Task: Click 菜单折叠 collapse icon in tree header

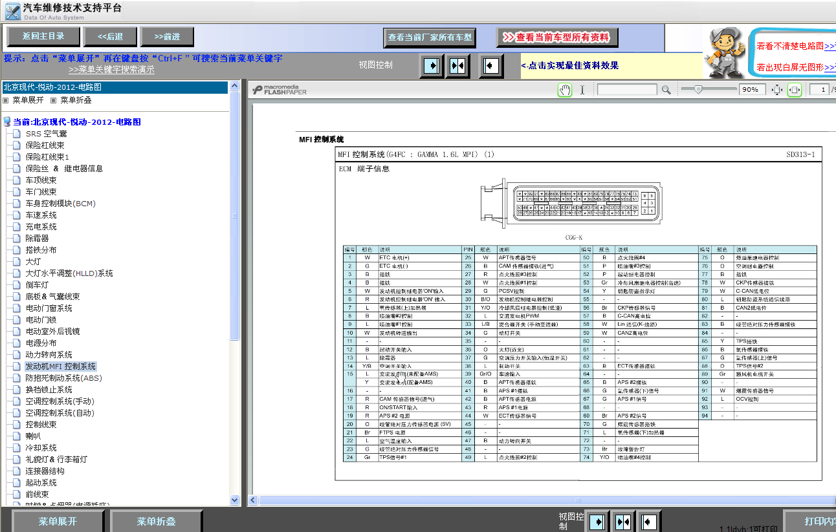Action: pos(54,100)
